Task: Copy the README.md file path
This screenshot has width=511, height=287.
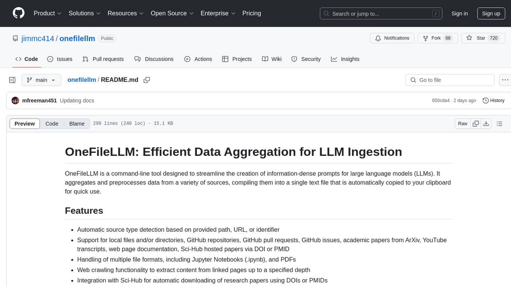Action: tap(147, 80)
